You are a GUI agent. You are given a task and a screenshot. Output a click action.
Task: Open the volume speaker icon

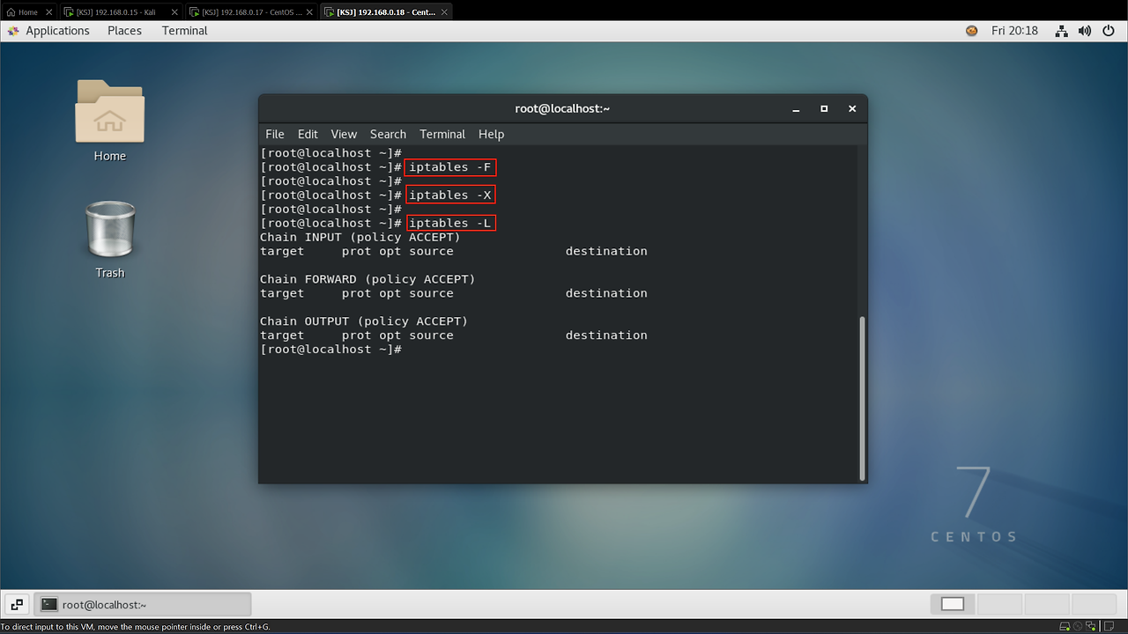[1084, 31]
